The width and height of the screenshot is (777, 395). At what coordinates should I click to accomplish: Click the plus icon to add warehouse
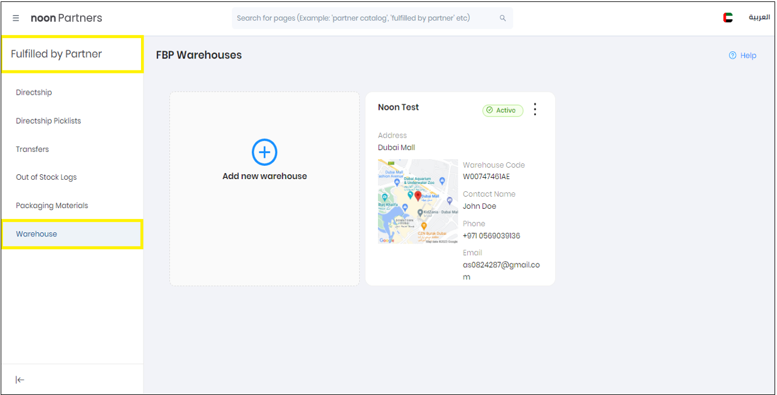264,152
